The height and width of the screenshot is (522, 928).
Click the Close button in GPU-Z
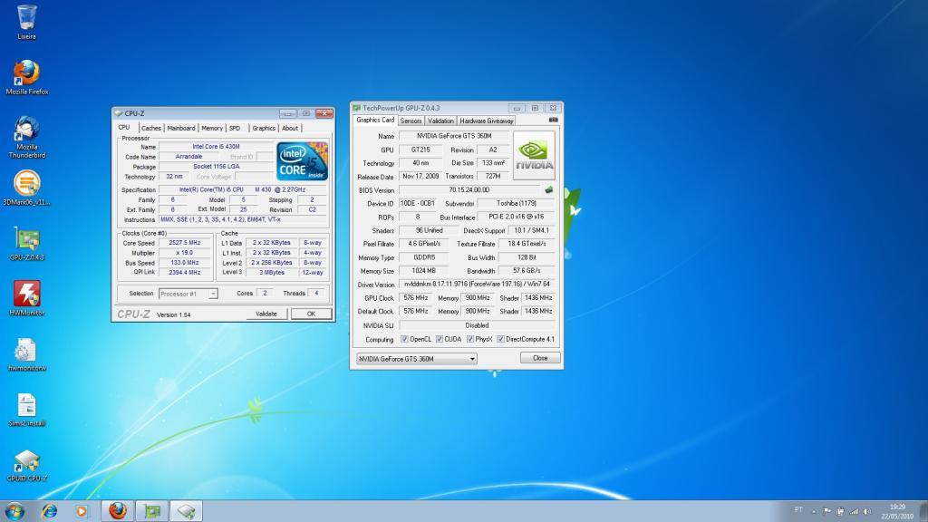(540, 358)
